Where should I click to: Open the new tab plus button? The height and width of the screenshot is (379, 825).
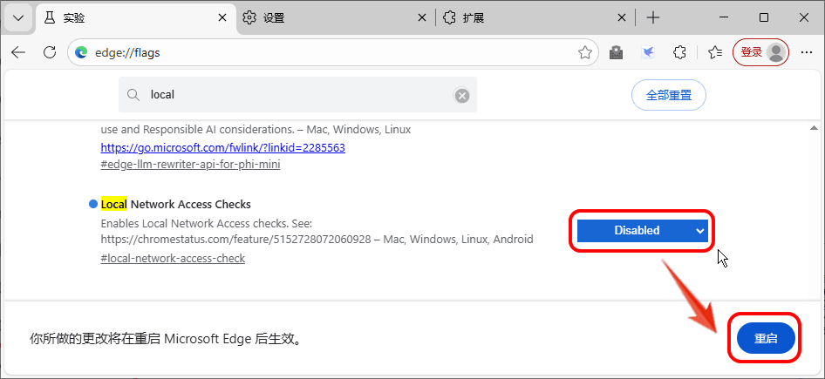pyautogui.click(x=653, y=17)
